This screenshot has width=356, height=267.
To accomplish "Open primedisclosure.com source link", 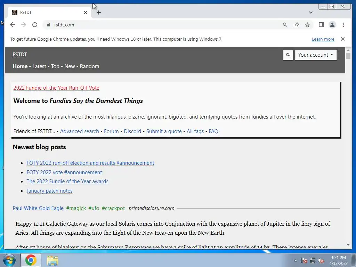I will click(152, 208).
